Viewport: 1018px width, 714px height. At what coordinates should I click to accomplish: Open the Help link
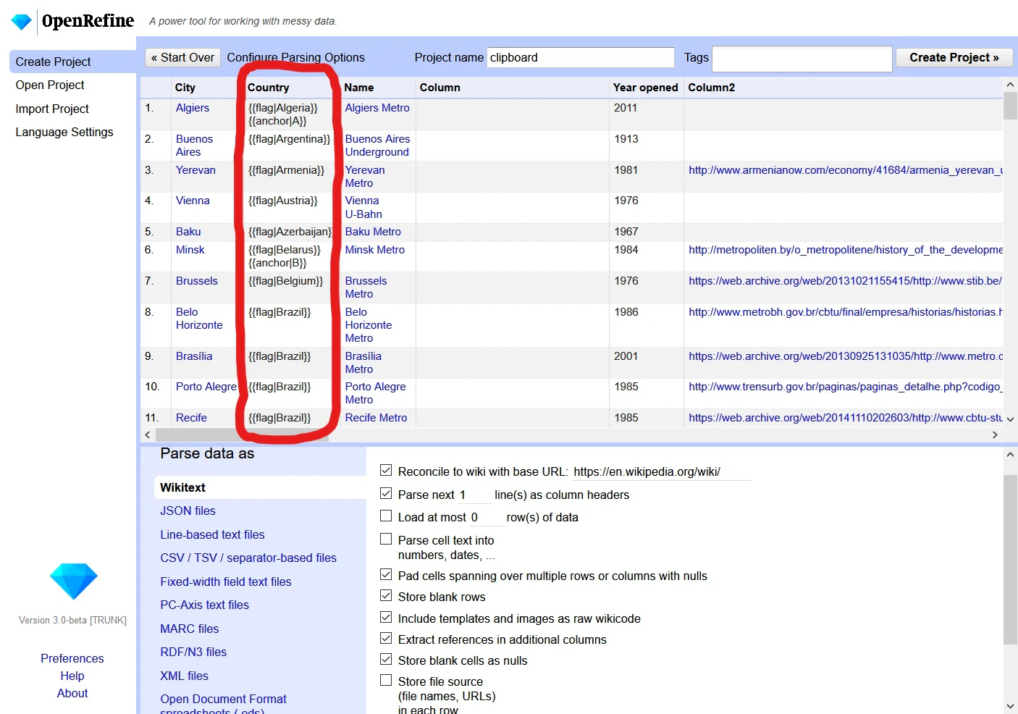click(x=72, y=676)
